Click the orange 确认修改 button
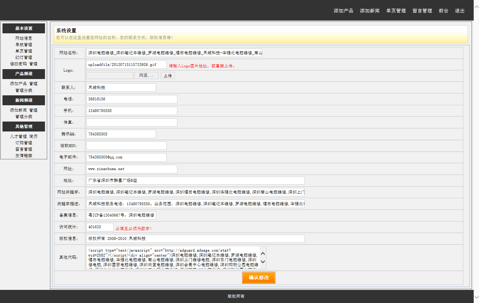This screenshot has height=303, width=479. click(259, 277)
